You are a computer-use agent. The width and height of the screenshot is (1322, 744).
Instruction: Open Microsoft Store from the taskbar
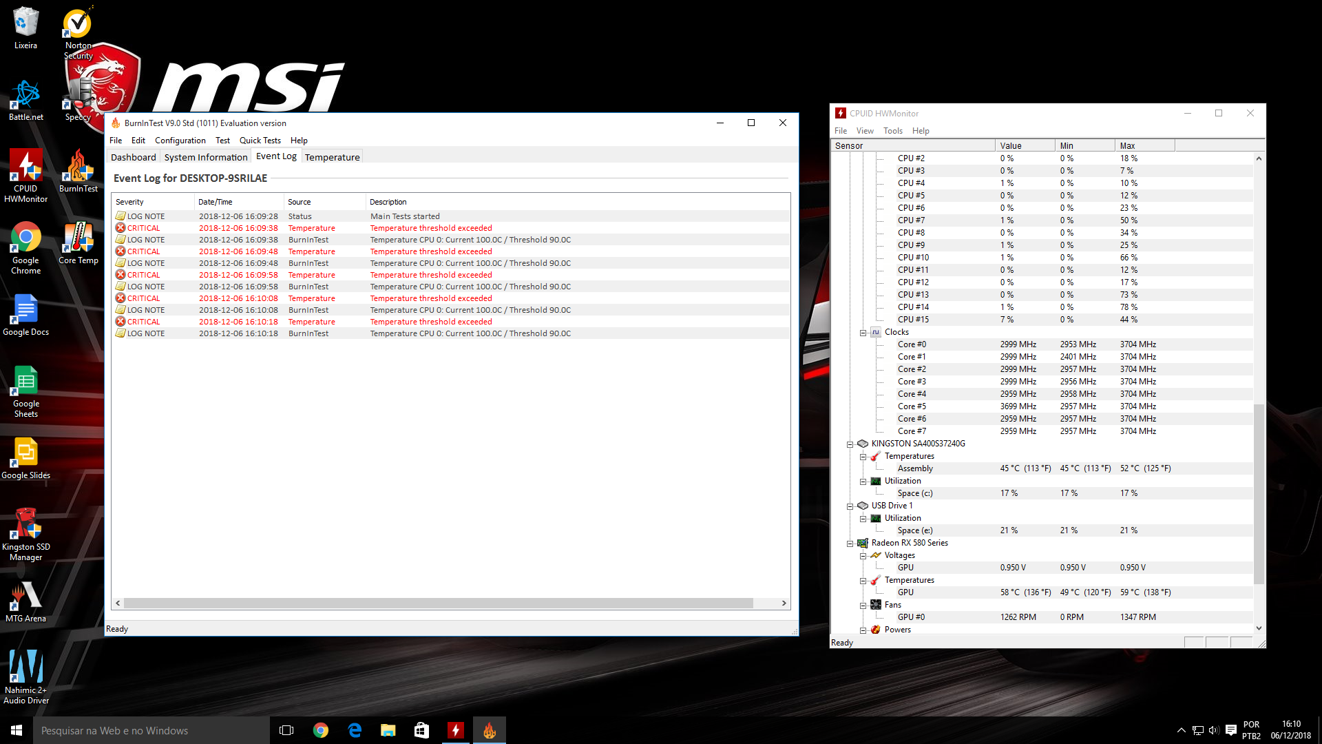[422, 730]
